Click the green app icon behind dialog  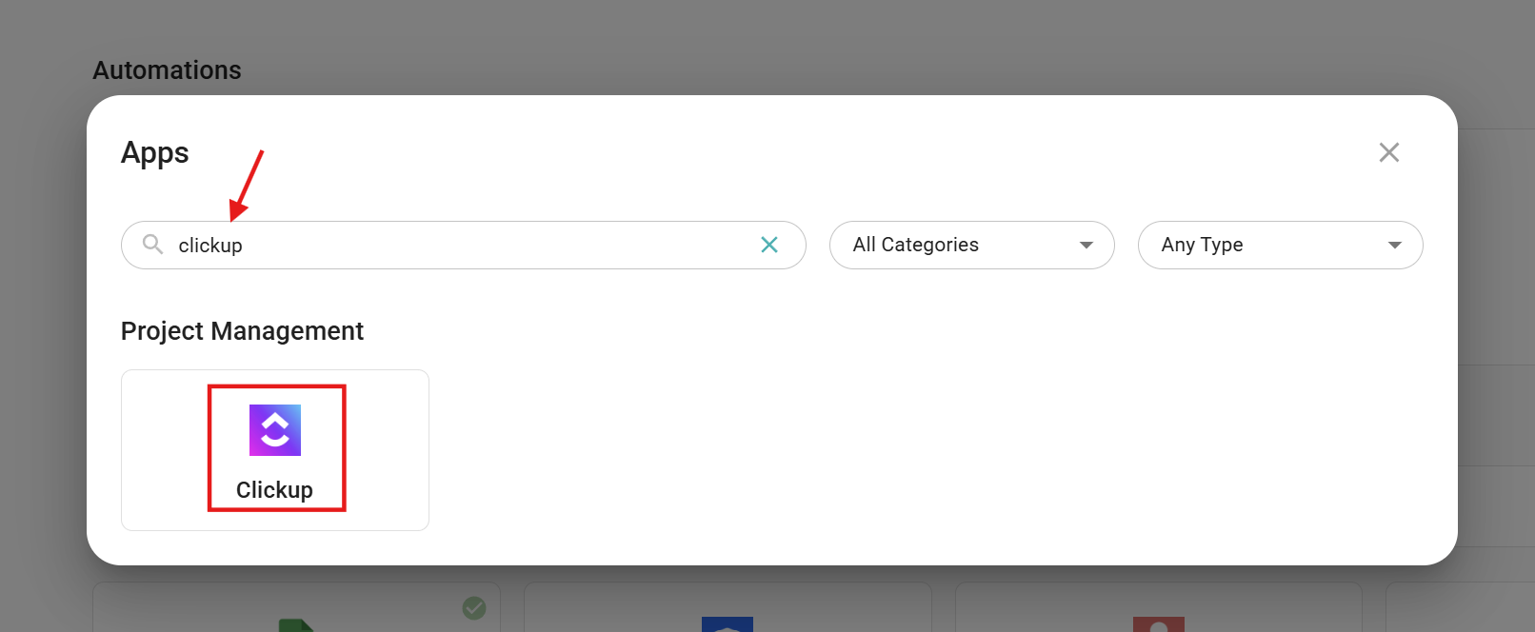(297, 624)
